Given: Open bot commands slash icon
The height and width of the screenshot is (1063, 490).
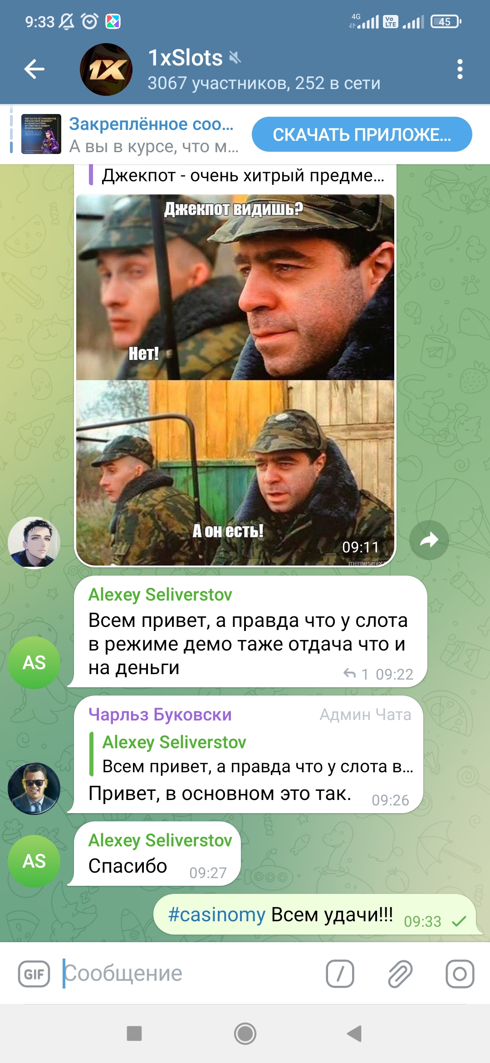Looking at the screenshot, I should tap(340, 974).
